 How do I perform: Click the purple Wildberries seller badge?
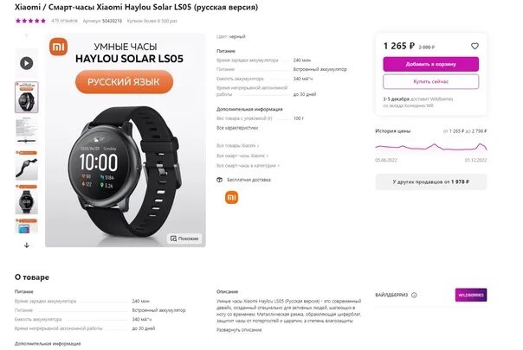(471, 295)
